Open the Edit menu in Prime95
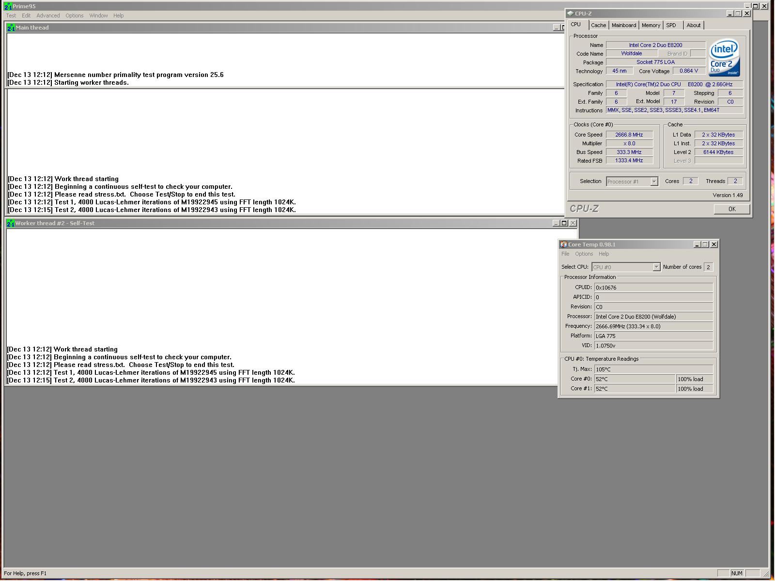This screenshot has width=775, height=581. tap(26, 15)
